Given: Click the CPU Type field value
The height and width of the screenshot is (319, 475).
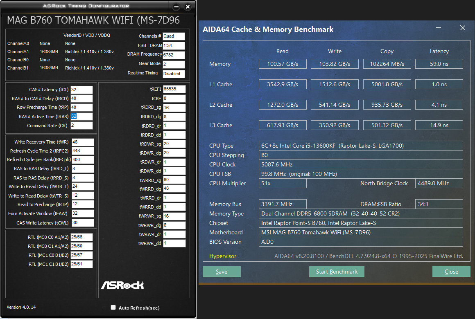Looking at the screenshot, I should pyautogui.click(x=361, y=146).
